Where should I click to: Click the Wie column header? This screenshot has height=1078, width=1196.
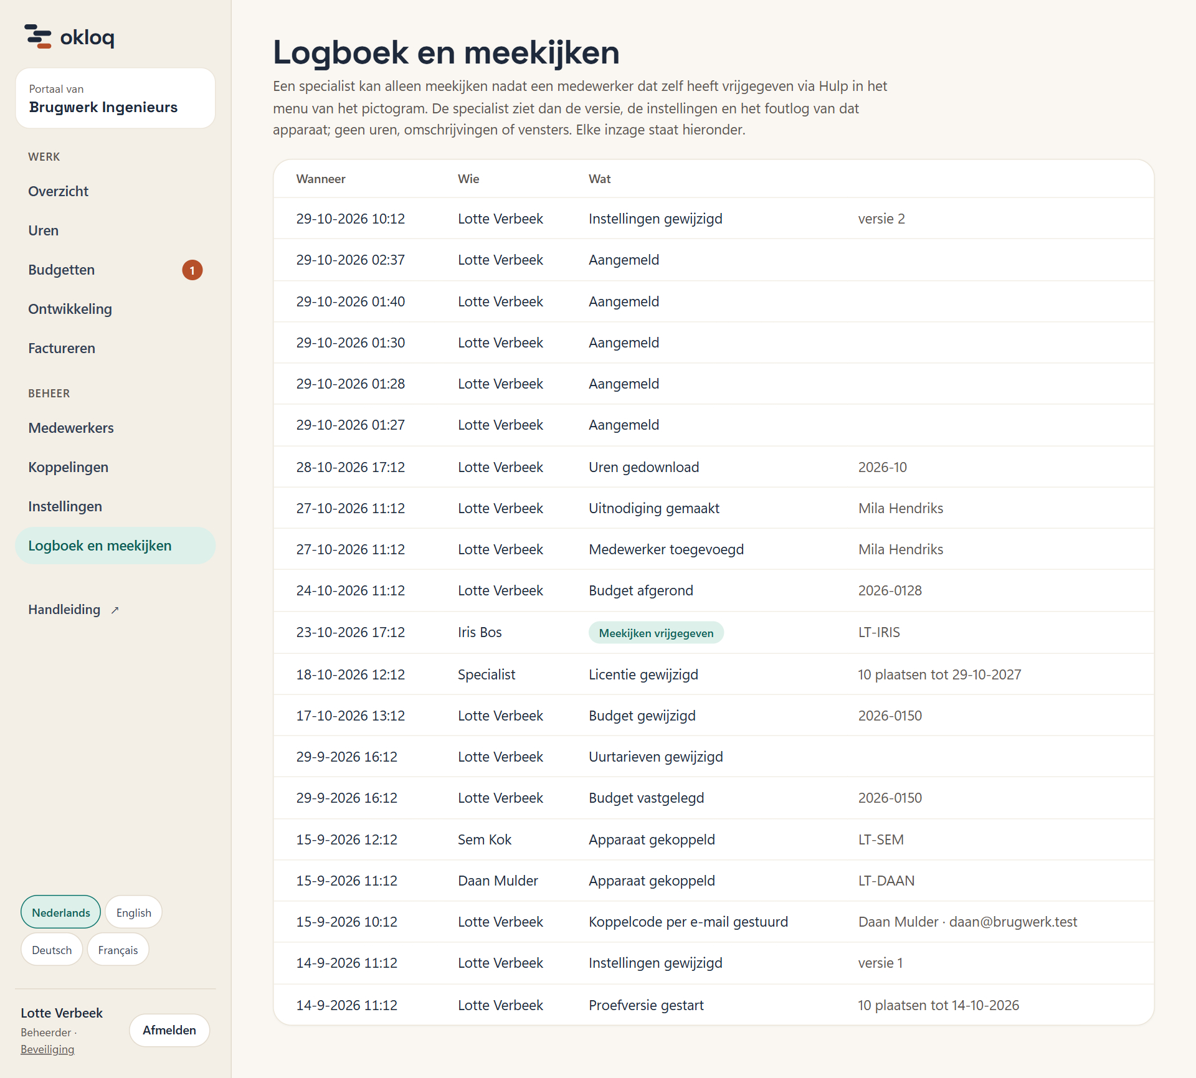click(x=468, y=179)
